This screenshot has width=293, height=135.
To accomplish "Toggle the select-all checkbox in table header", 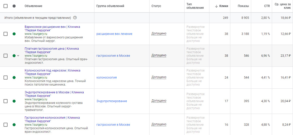I will click(x=6, y=6).
